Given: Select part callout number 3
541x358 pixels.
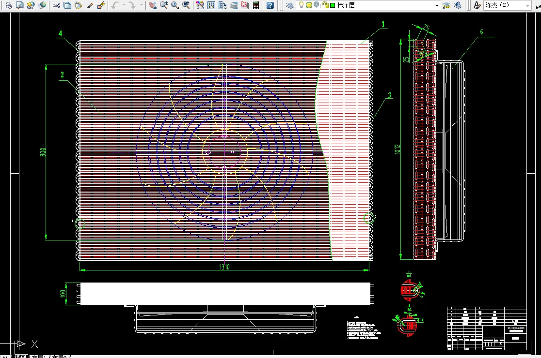Looking at the screenshot, I should click(x=390, y=95).
